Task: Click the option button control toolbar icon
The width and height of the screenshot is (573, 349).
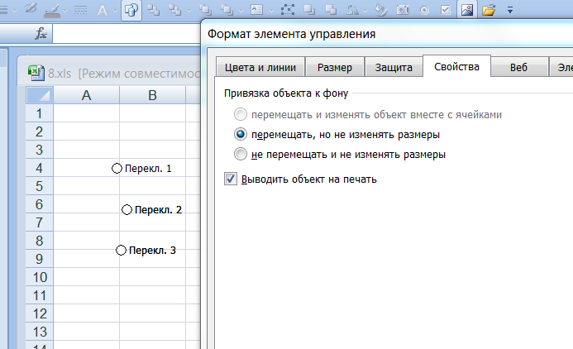Action: [425, 11]
